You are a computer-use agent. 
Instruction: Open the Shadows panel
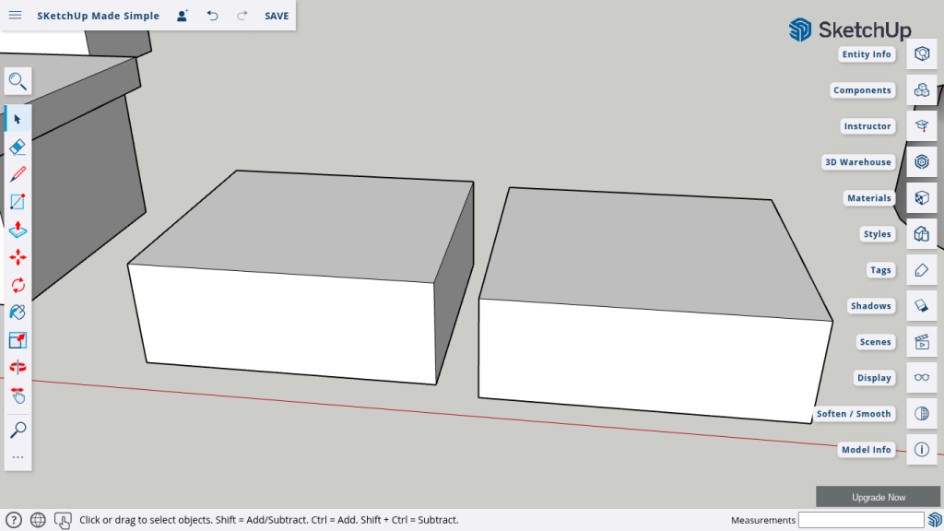pyautogui.click(x=921, y=306)
